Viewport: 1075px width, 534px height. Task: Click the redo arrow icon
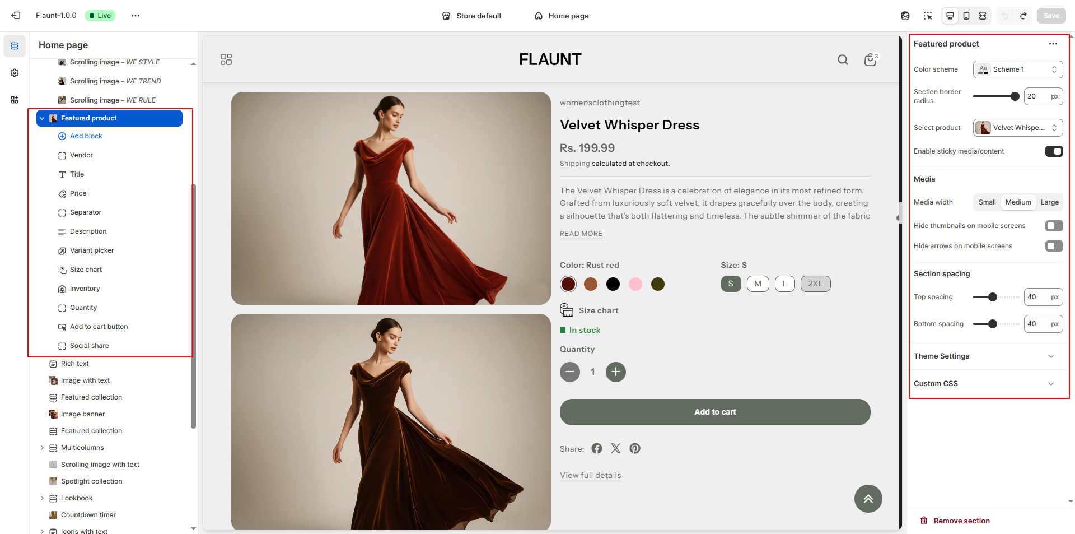point(1023,16)
